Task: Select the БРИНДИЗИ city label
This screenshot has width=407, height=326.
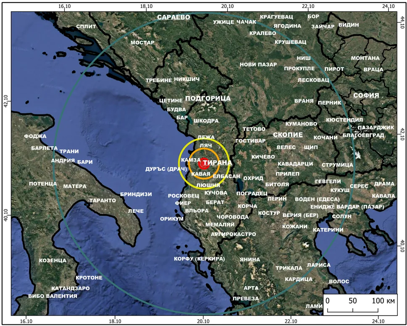Action: tap(136, 194)
